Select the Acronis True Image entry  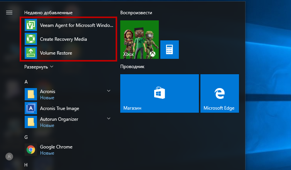coord(69,108)
